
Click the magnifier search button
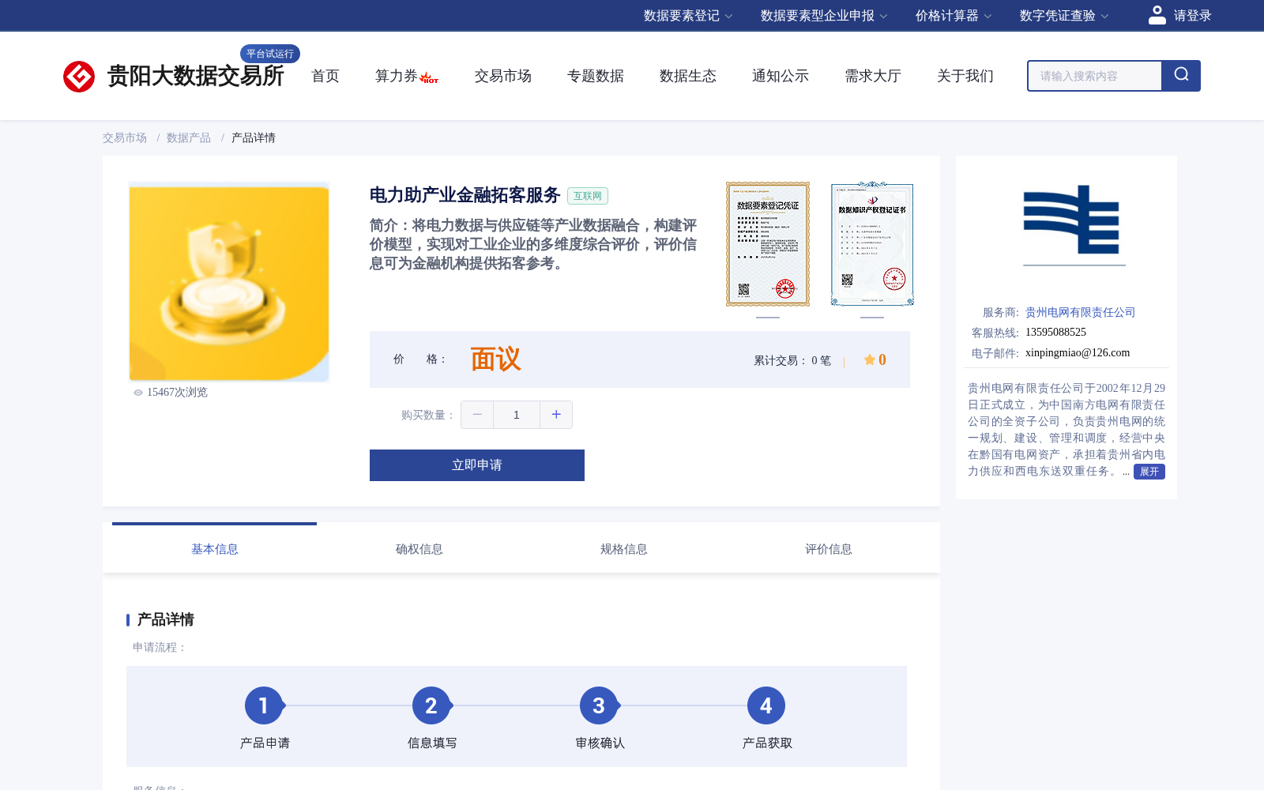(1181, 76)
